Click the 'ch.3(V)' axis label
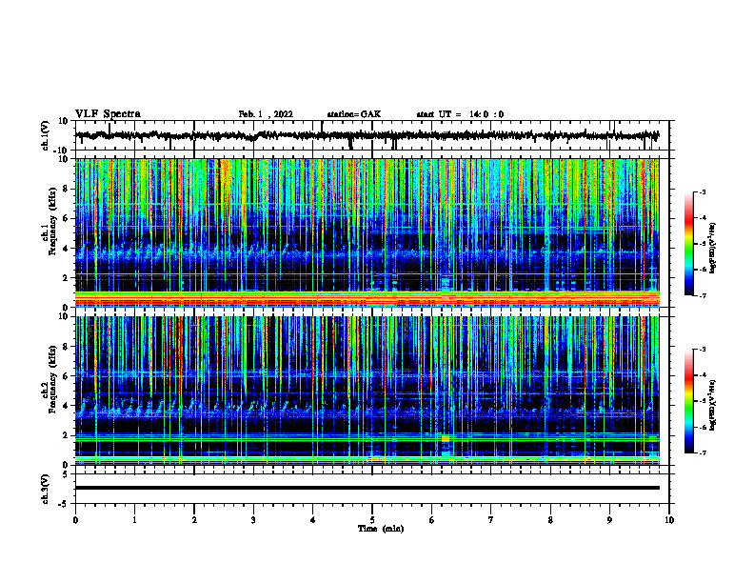The image size is (754, 583). tap(46, 489)
